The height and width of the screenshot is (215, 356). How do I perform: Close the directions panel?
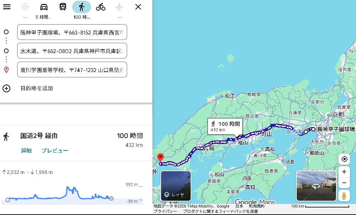138,7
